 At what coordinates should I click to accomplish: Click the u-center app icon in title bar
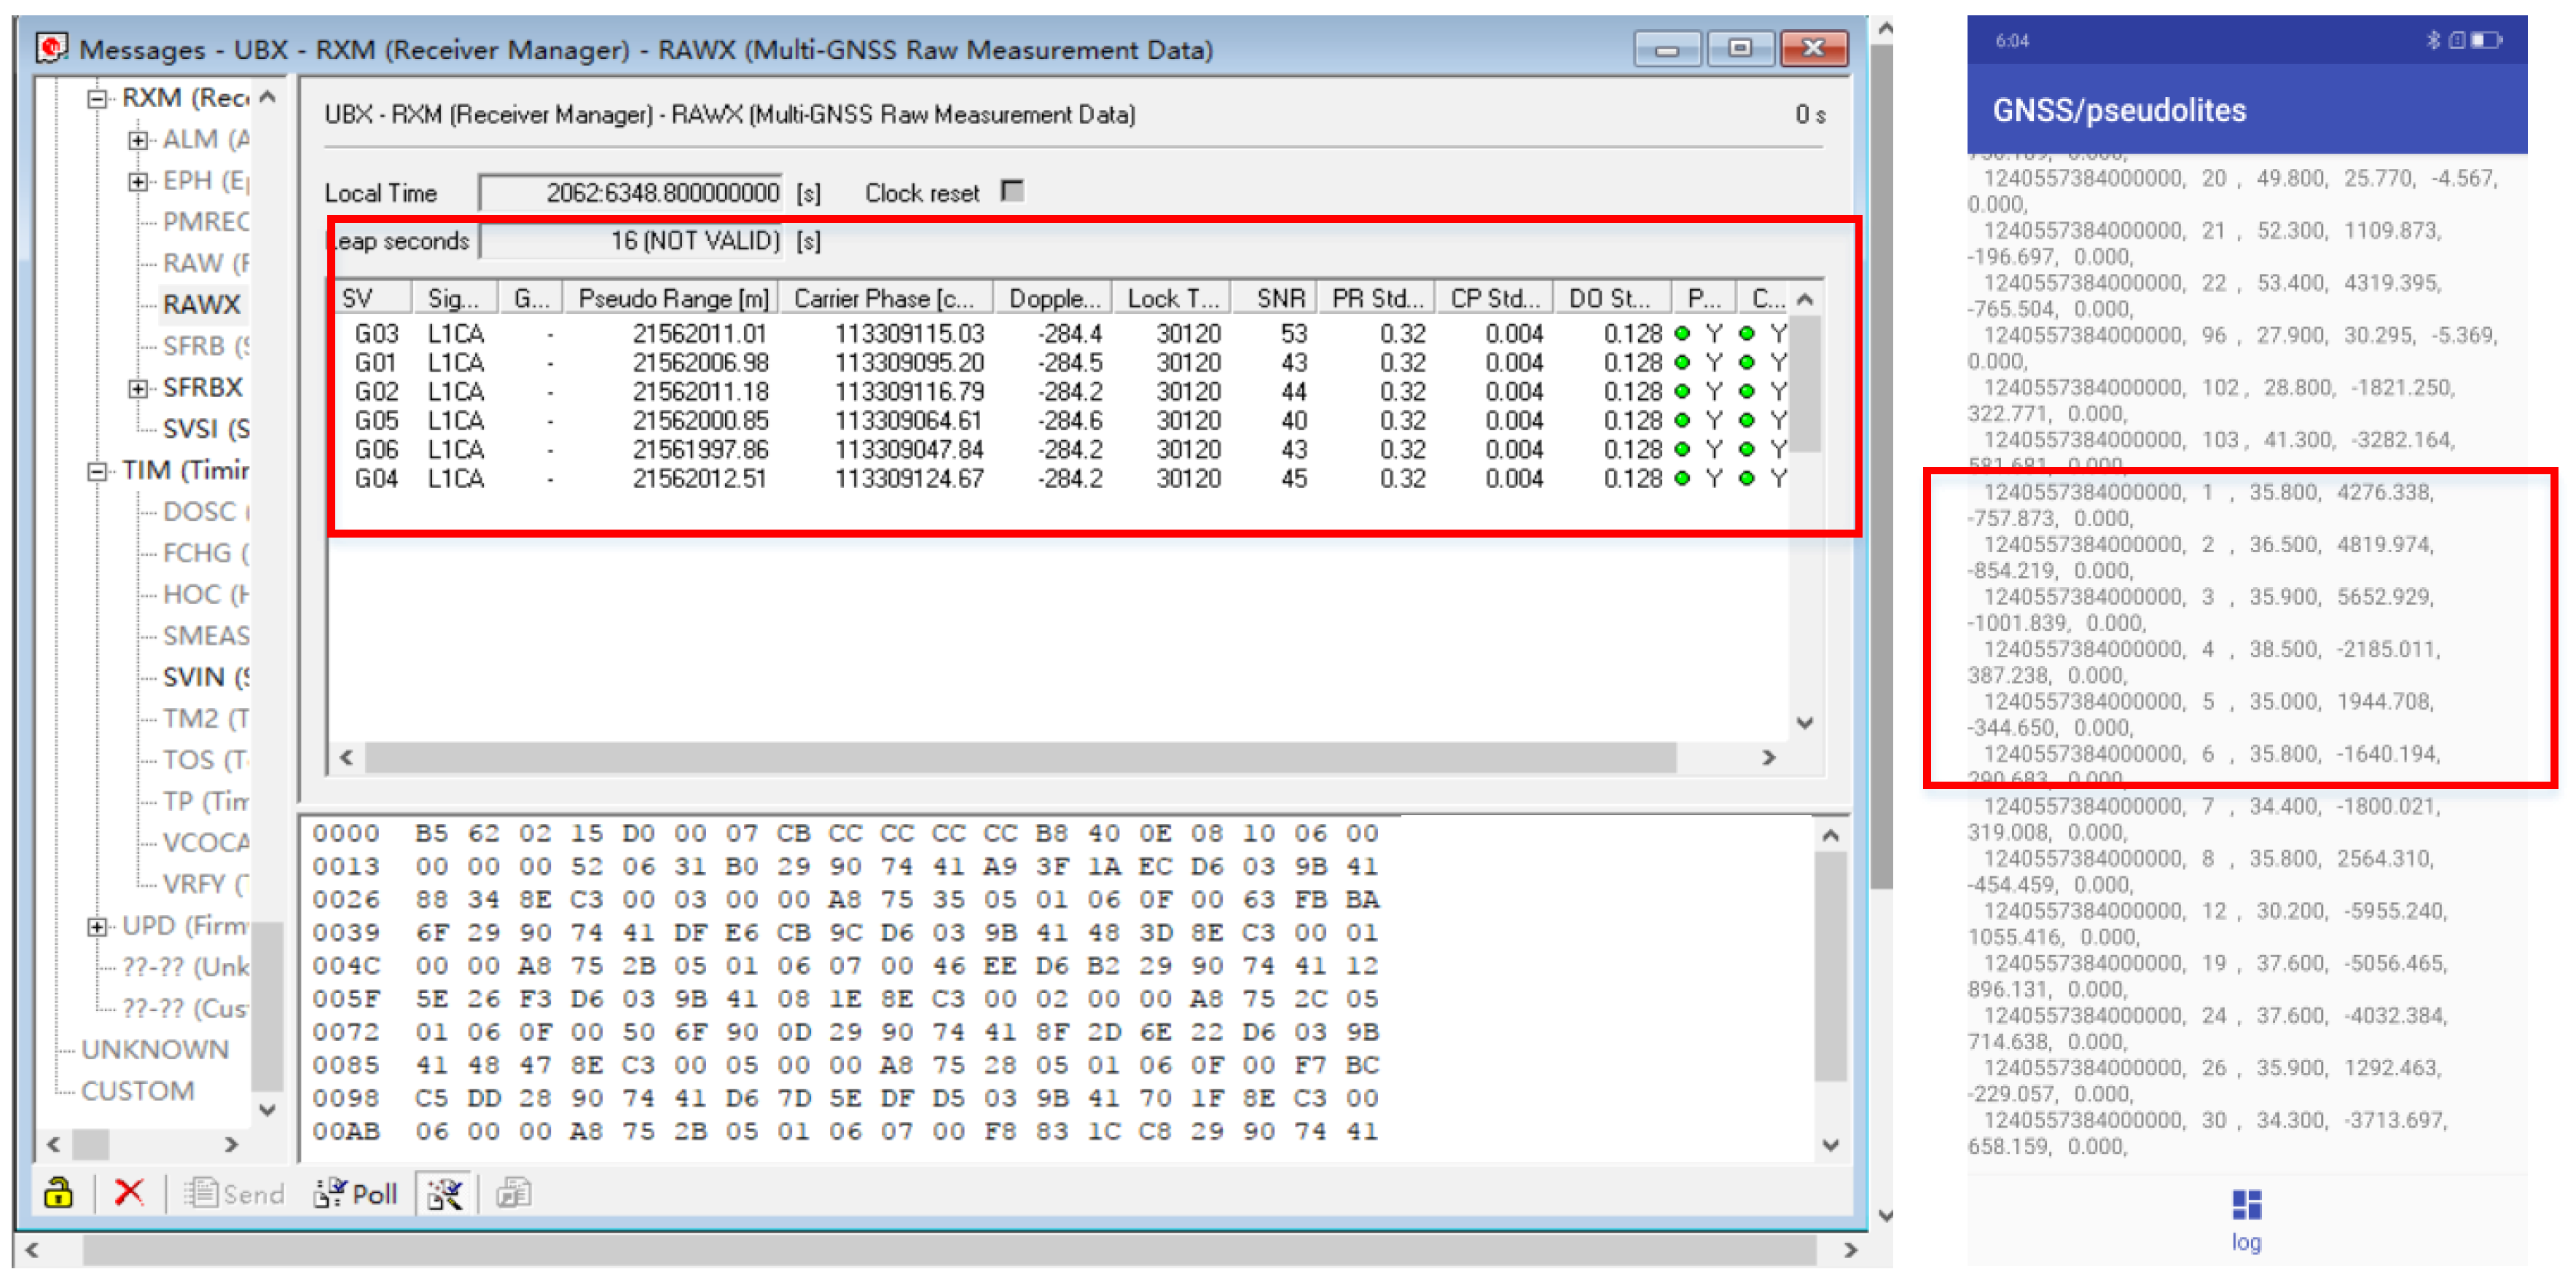pyautogui.click(x=51, y=48)
